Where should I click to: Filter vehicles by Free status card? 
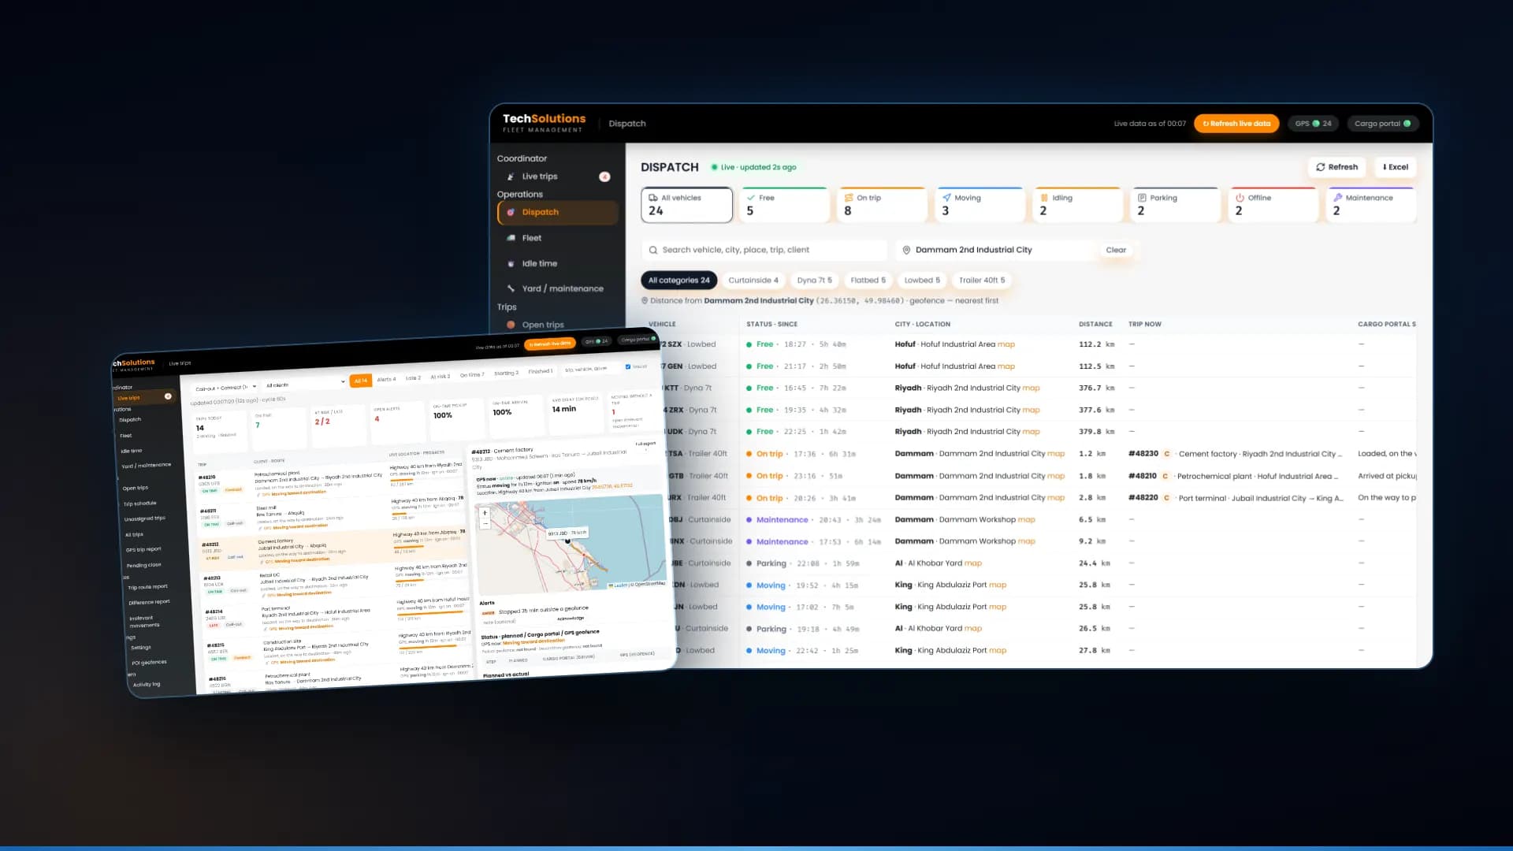pyautogui.click(x=785, y=204)
